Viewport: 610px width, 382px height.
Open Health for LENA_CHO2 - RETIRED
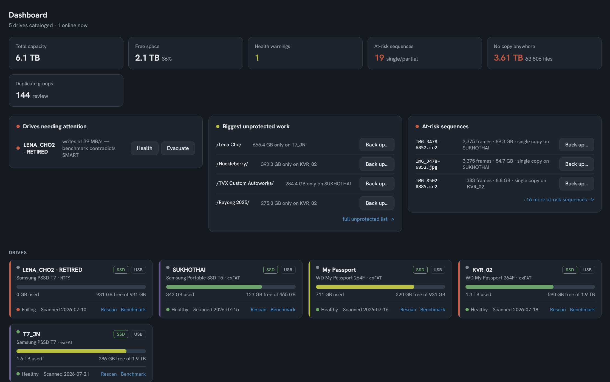coord(145,148)
